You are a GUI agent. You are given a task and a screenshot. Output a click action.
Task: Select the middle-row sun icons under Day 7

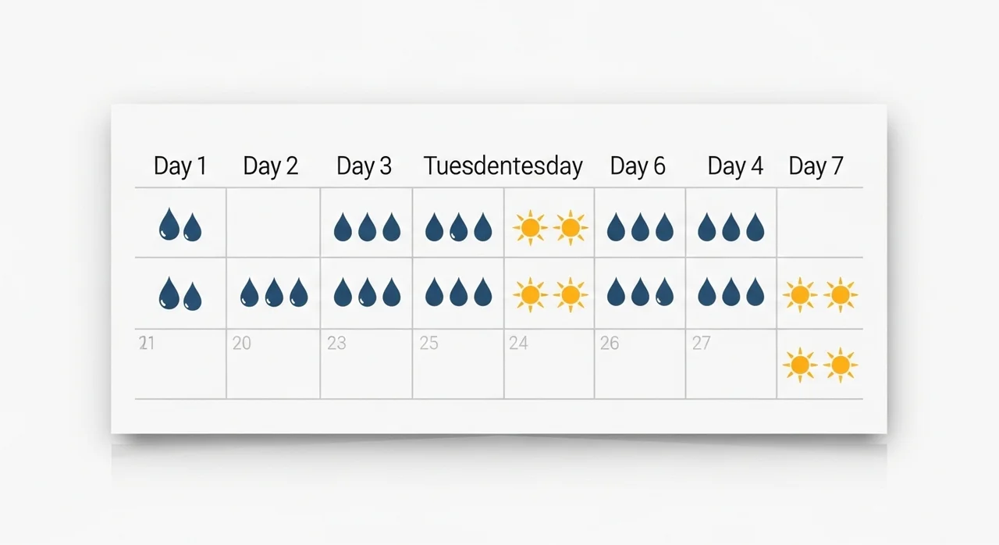[x=819, y=295]
